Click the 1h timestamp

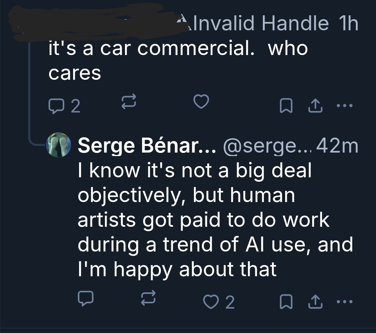(x=347, y=24)
